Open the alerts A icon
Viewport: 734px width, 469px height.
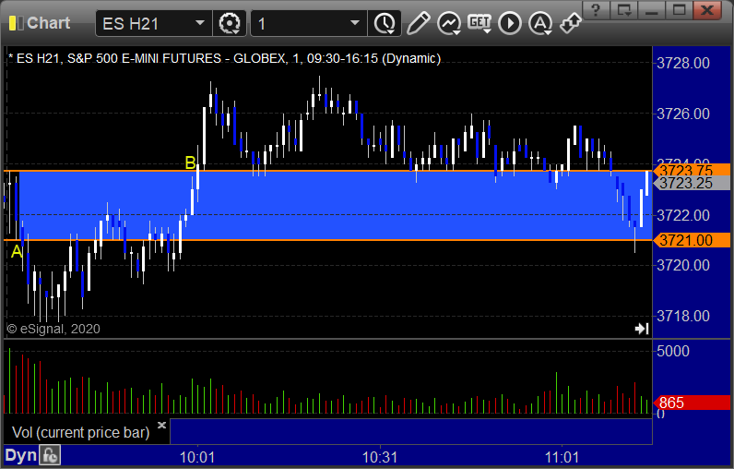coord(540,23)
